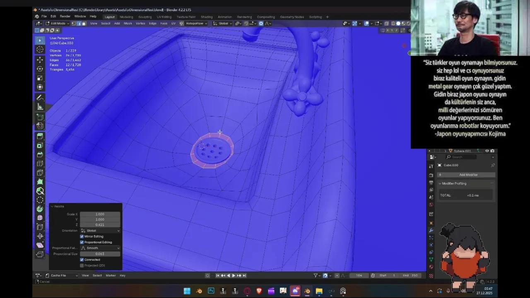Open the Vertex menu in viewport header
This screenshot has width=530, height=298.
pos(140,24)
